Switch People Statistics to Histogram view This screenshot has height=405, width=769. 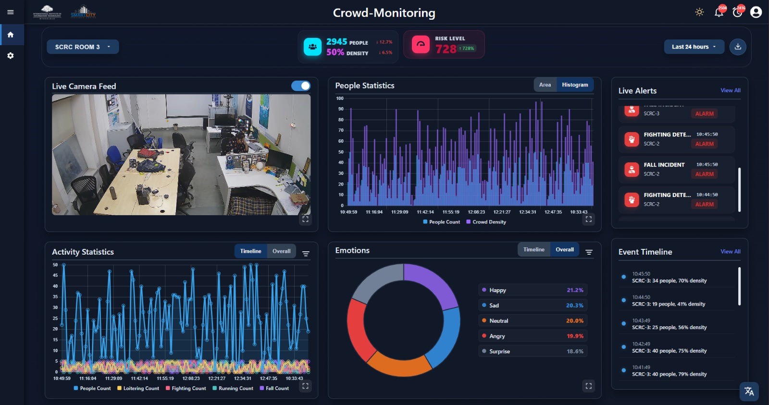coord(575,85)
